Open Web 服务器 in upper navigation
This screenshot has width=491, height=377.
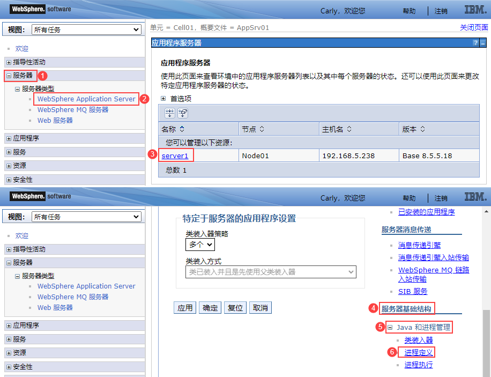(55, 120)
